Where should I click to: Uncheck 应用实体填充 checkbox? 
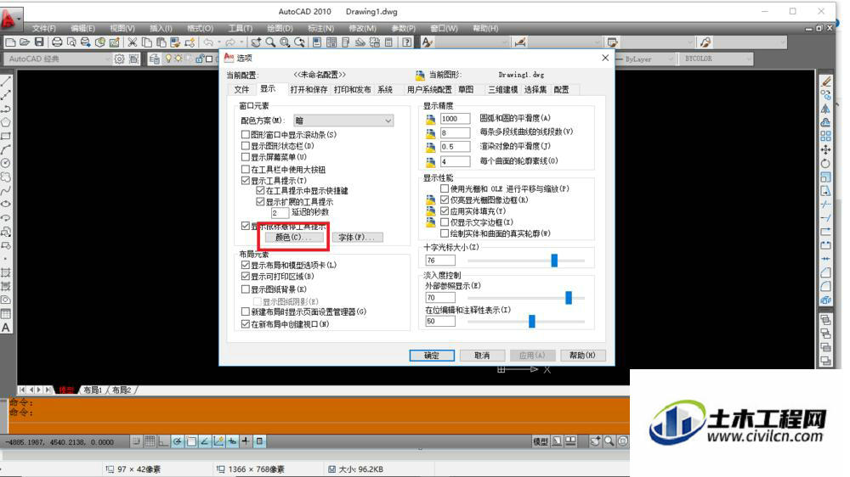click(x=445, y=210)
